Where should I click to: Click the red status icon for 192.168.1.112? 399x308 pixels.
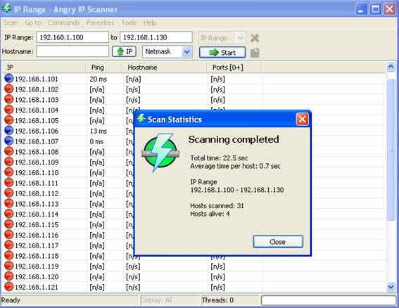pyautogui.click(x=9, y=193)
